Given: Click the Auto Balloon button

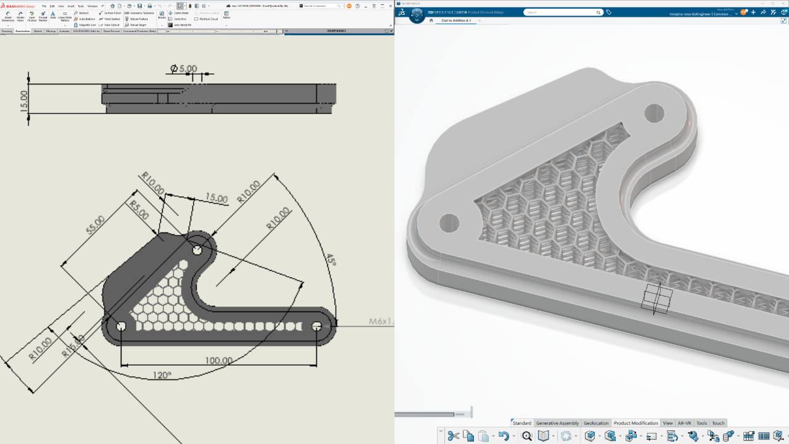Looking at the screenshot, I should click(84, 19).
